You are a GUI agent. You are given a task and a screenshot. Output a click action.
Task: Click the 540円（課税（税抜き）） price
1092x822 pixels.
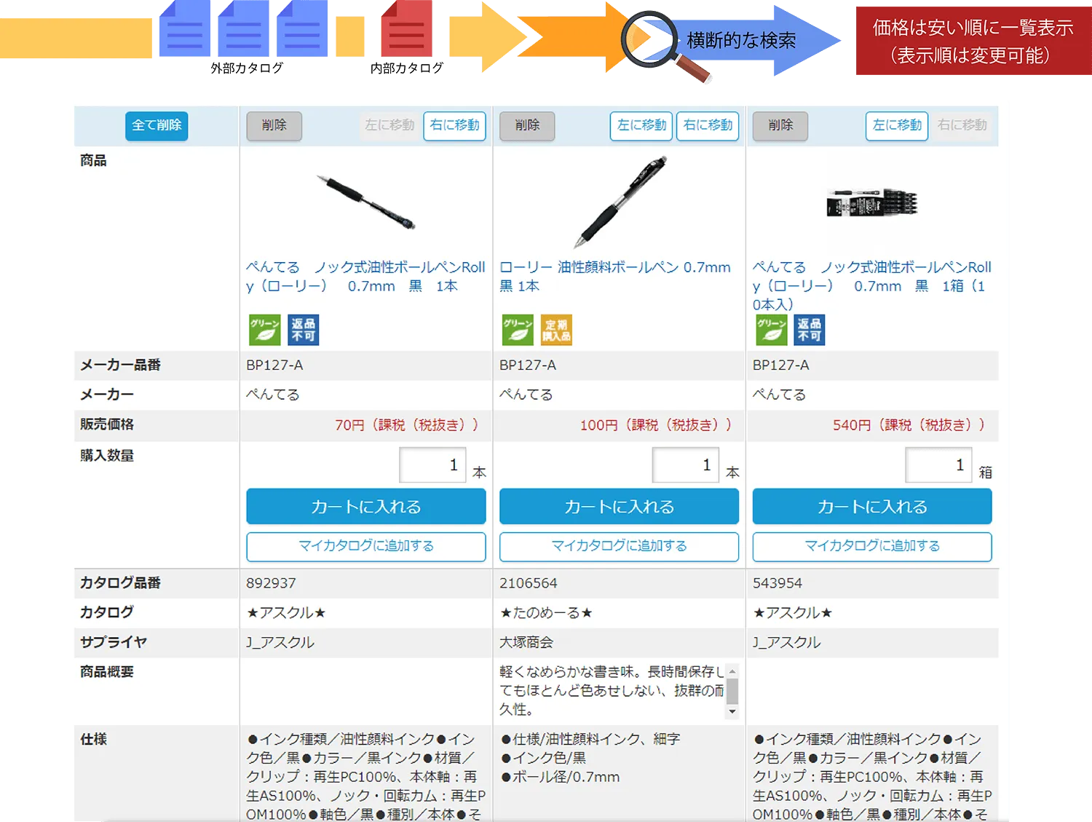[909, 425]
